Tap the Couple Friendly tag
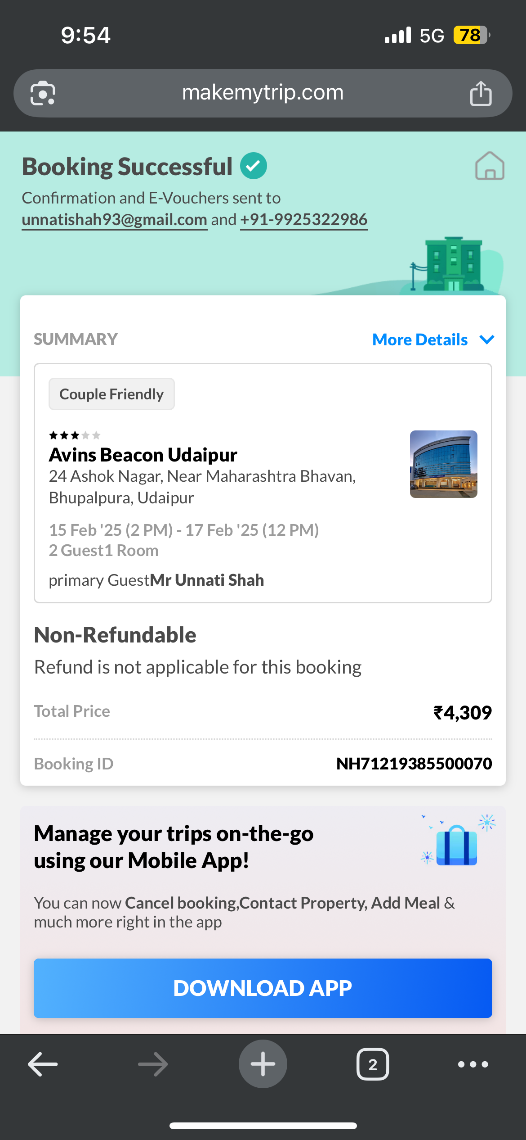526x1140 pixels. tap(111, 394)
